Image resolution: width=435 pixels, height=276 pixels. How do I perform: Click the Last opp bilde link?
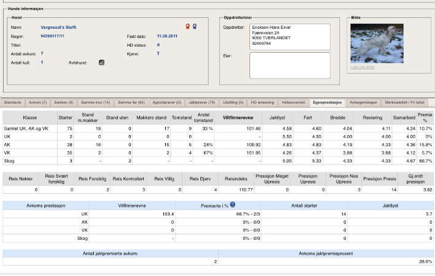[362, 66]
